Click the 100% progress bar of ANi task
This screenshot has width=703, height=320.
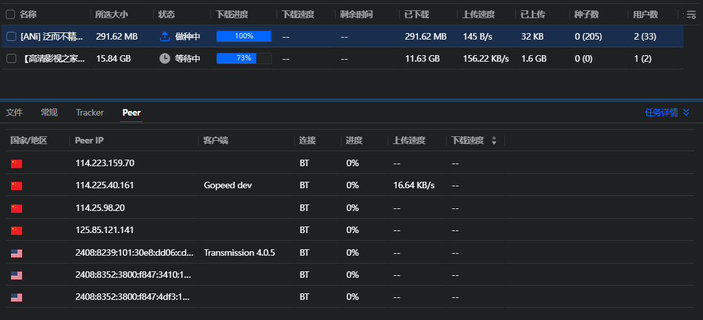tap(244, 36)
